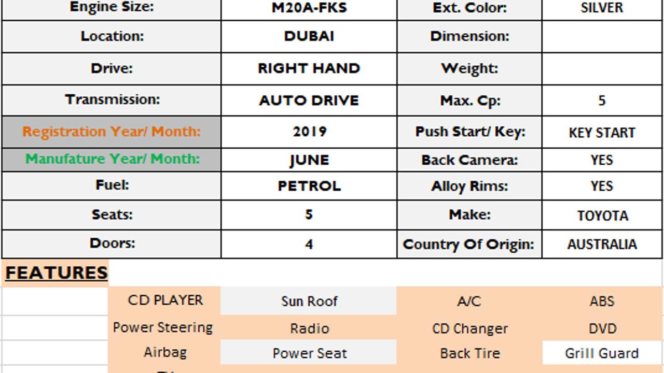Select the KEY START cell
Screen dimensions: 664x373
[602, 132]
